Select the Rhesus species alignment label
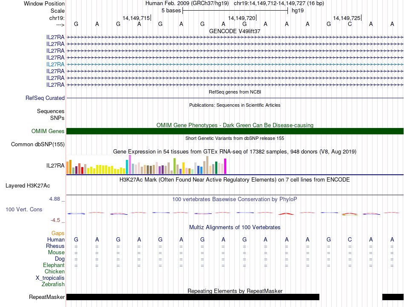The width and height of the screenshot is (404, 307). pyautogui.click(x=55, y=246)
